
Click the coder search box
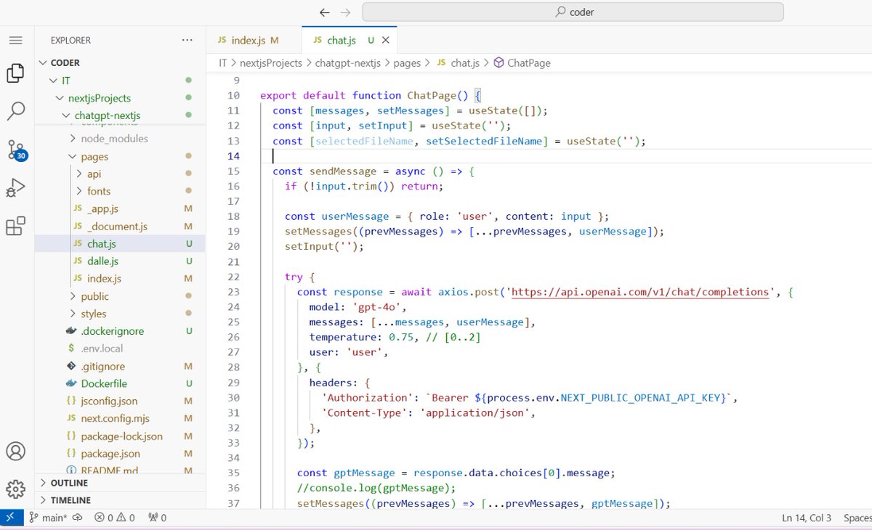pyautogui.click(x=573, y=12)
